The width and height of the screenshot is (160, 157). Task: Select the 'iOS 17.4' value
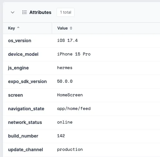tap(68, 41)
